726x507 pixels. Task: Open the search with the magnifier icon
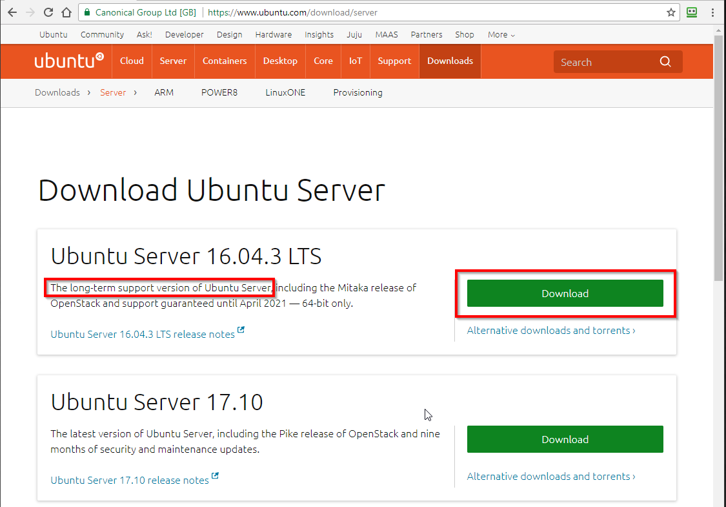tap(665, 61)
